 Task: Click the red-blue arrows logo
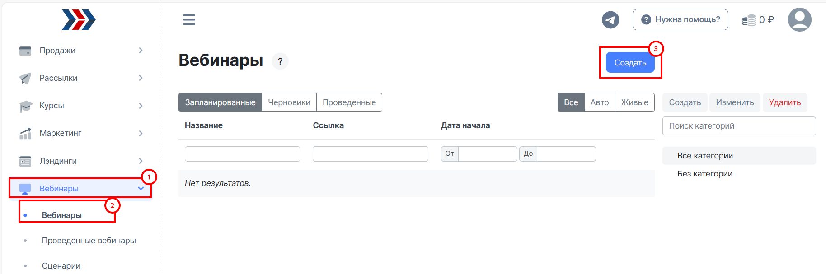(79, 20)
